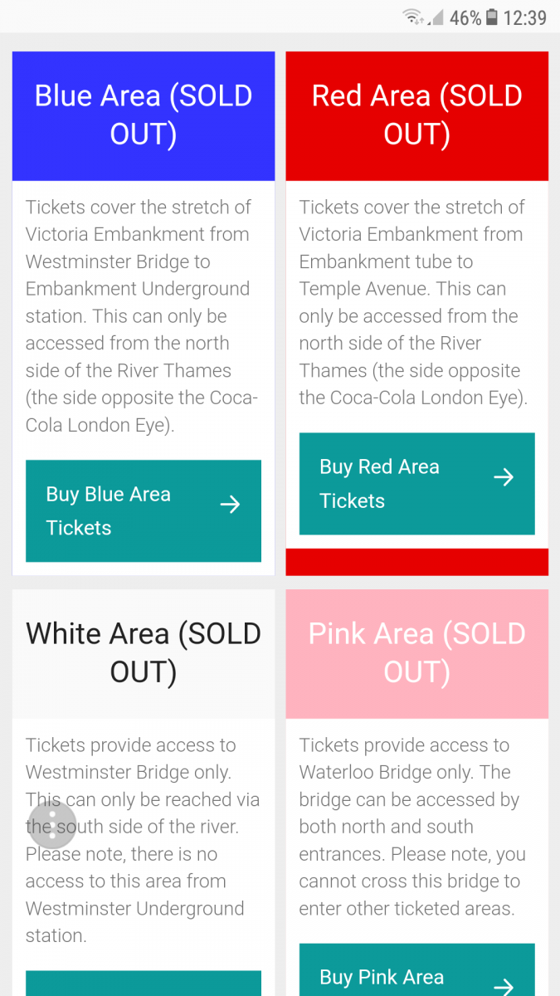Select the Red Area (SOLD OUT) header
The width and height of the screenshot is (560, 996).
coord(417,115)
